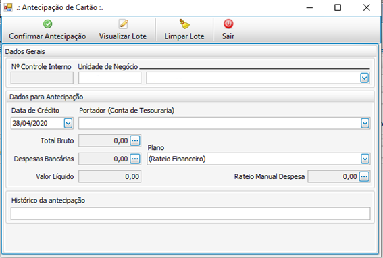
Task: Expand the Unidade de Negócio dropdown arrow
Action: coord(365,78)
